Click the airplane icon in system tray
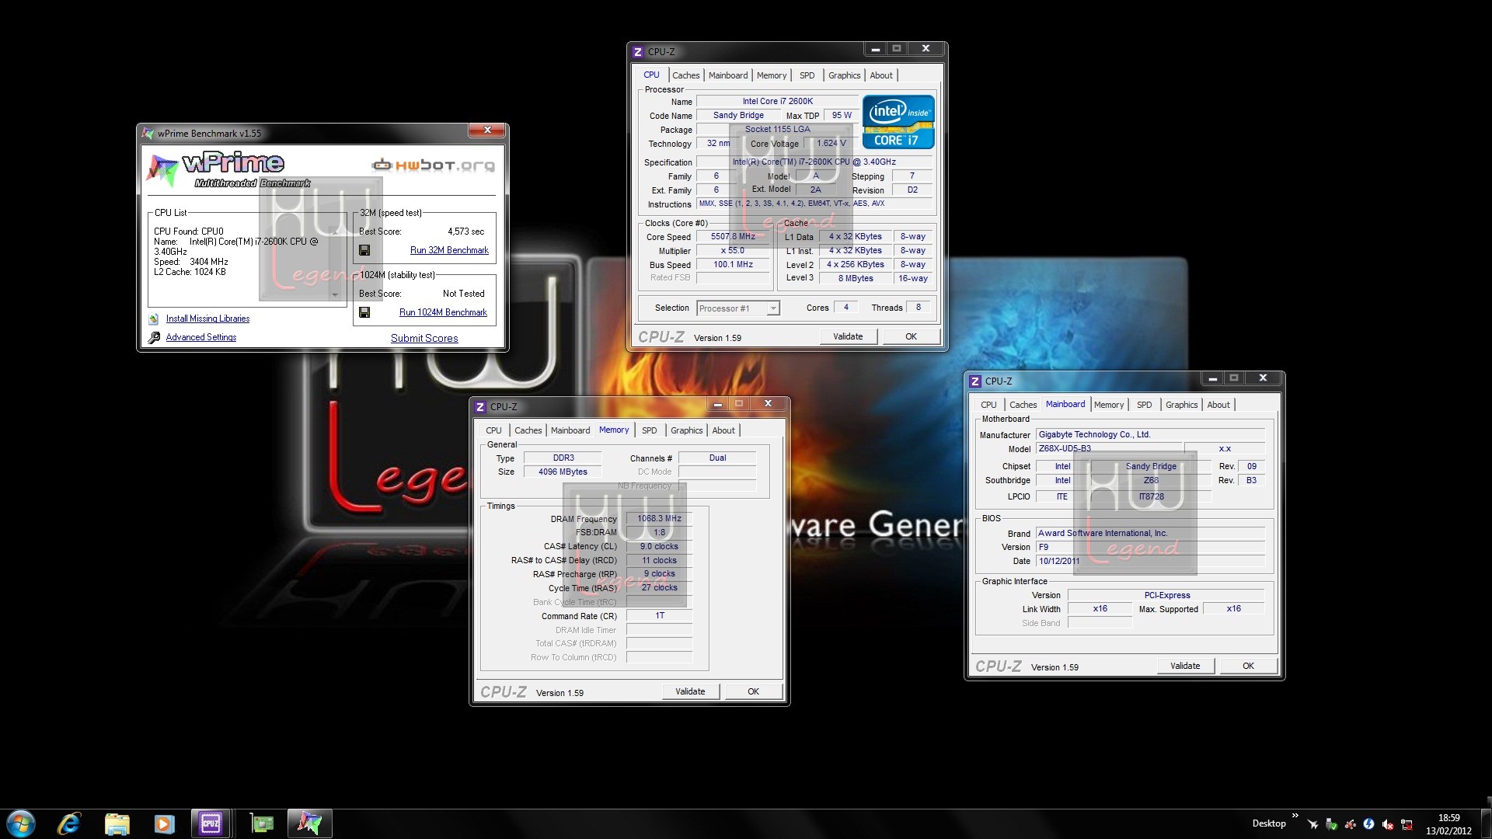The width and height of the screenshot is (1492, 839). point(1312,824)
